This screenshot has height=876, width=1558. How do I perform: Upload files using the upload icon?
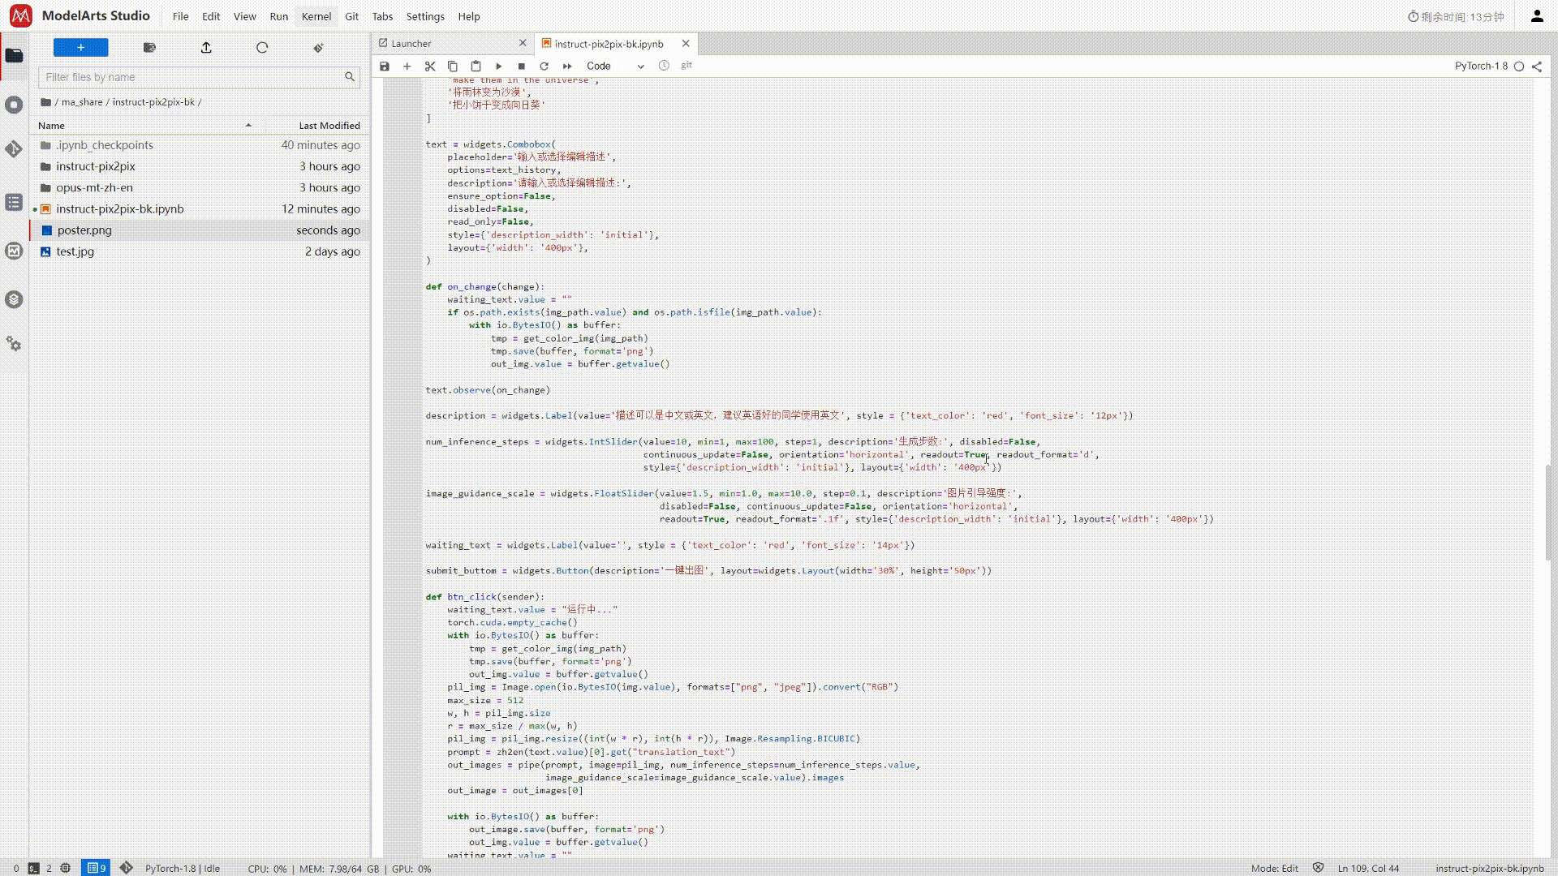click(x=206, y=48)
